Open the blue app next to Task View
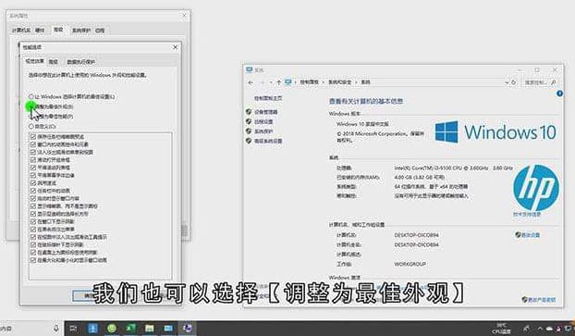575x336 pixels. tap(92, 328)
